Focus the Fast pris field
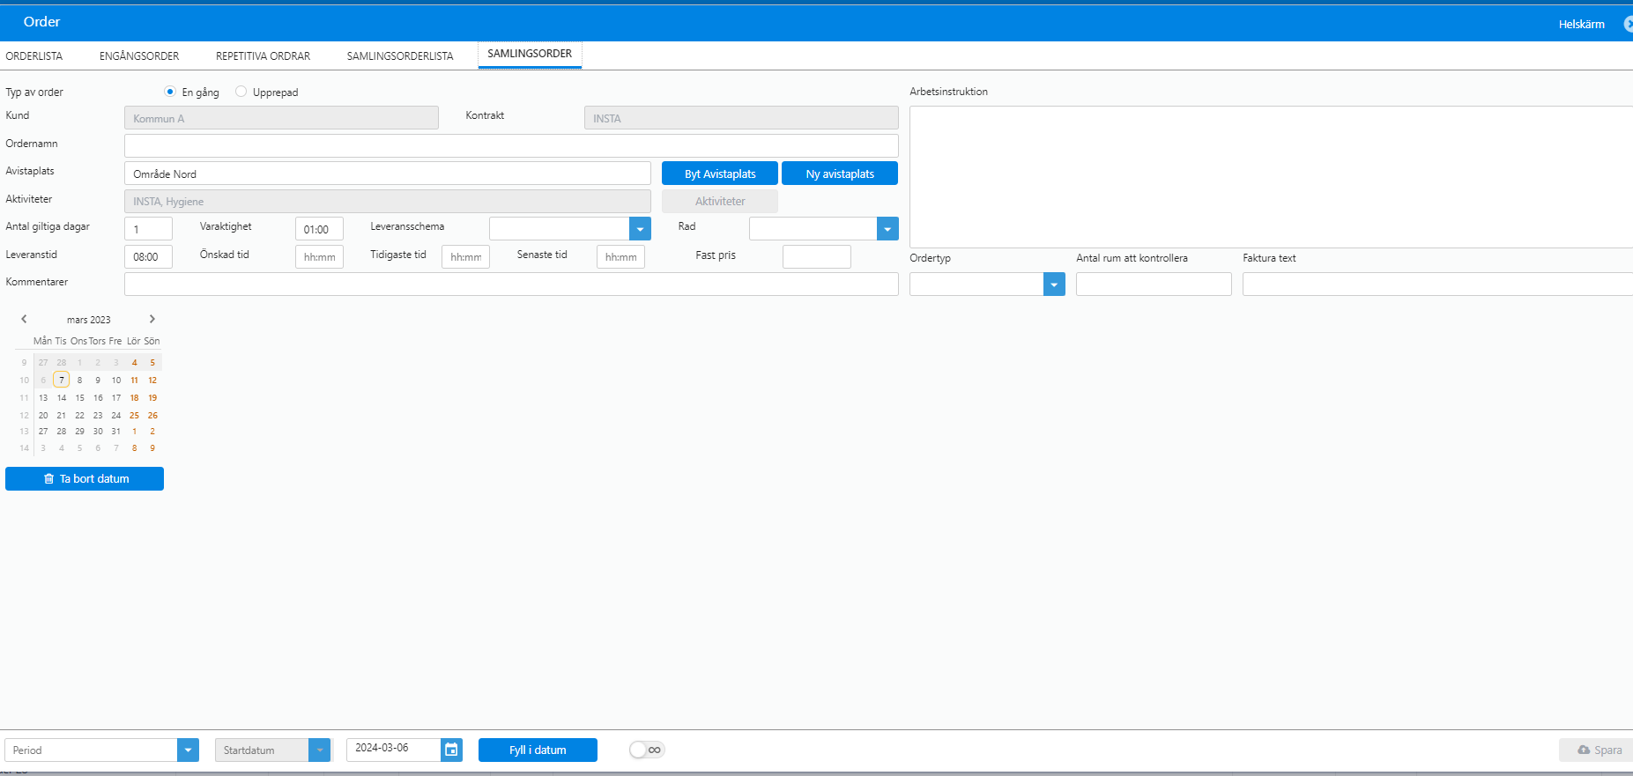 tap(817, 256)
